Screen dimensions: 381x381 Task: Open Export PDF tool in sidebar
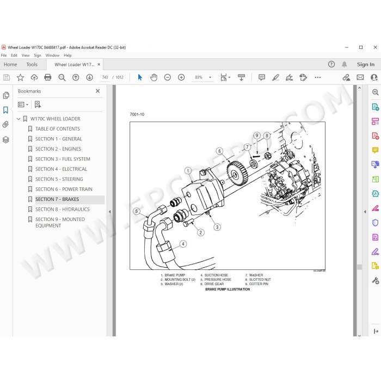(x=375, y=107)
